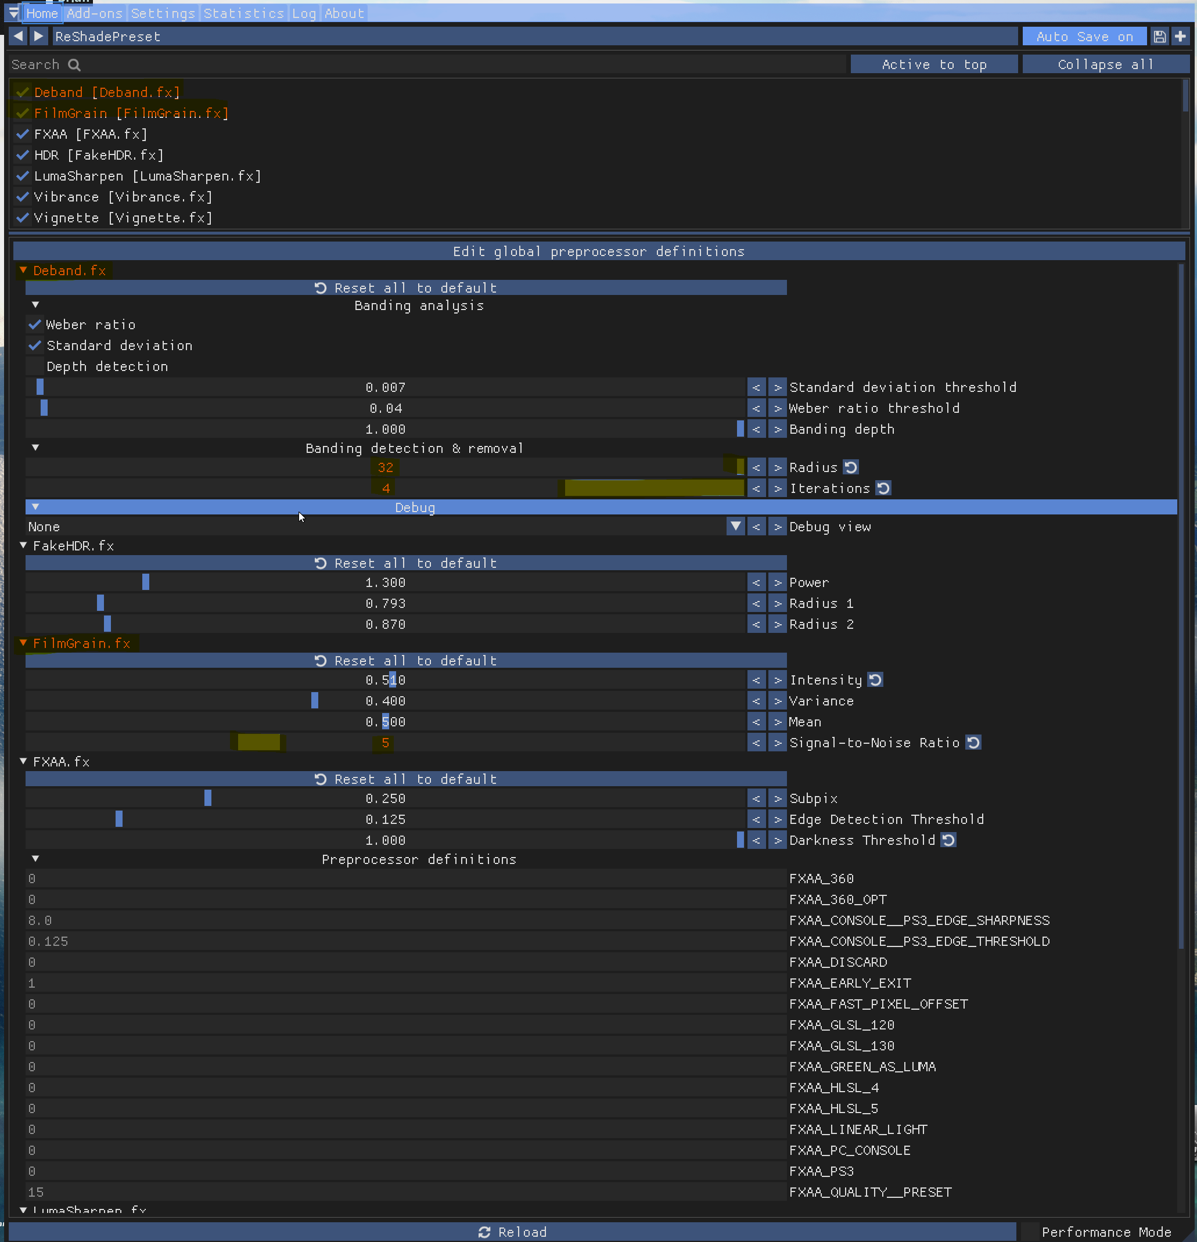Enable Depth detection checkbox

[x=35, y=366]
